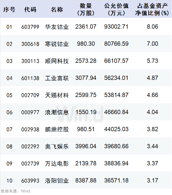The height and width of the screenshot is (195, 172).
Task: Select the name 工业富联
Action: [x=57, y=78]
